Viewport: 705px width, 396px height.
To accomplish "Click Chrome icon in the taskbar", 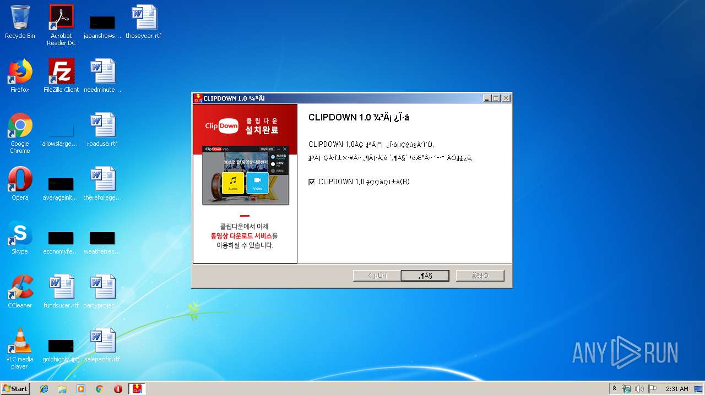I will tap(100, 389).
